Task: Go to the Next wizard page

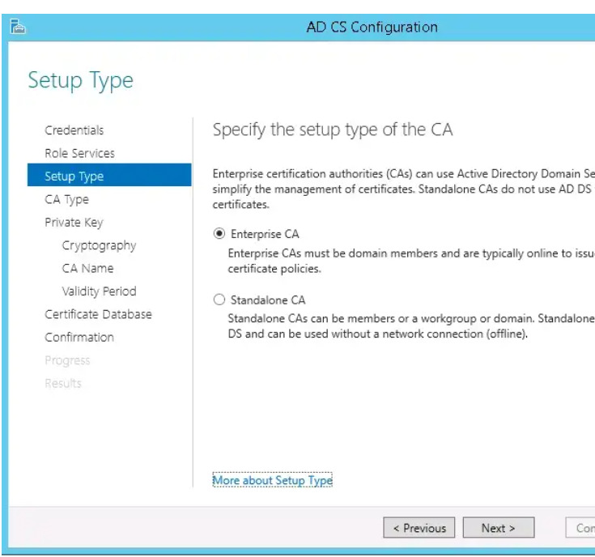Action: (498, 528)
